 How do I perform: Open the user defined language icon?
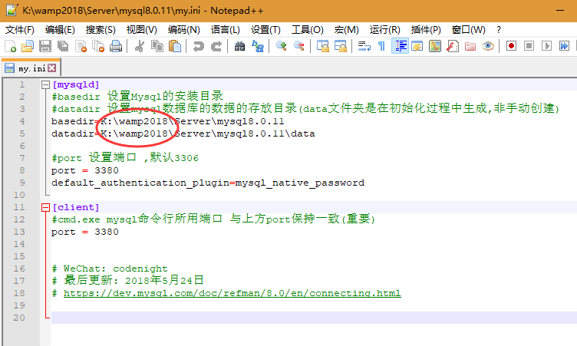(x=417, y=46)
